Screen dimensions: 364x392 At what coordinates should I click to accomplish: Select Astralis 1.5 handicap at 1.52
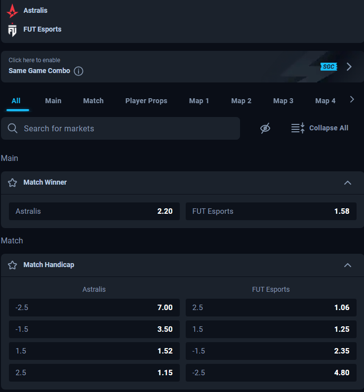point(94,351)
